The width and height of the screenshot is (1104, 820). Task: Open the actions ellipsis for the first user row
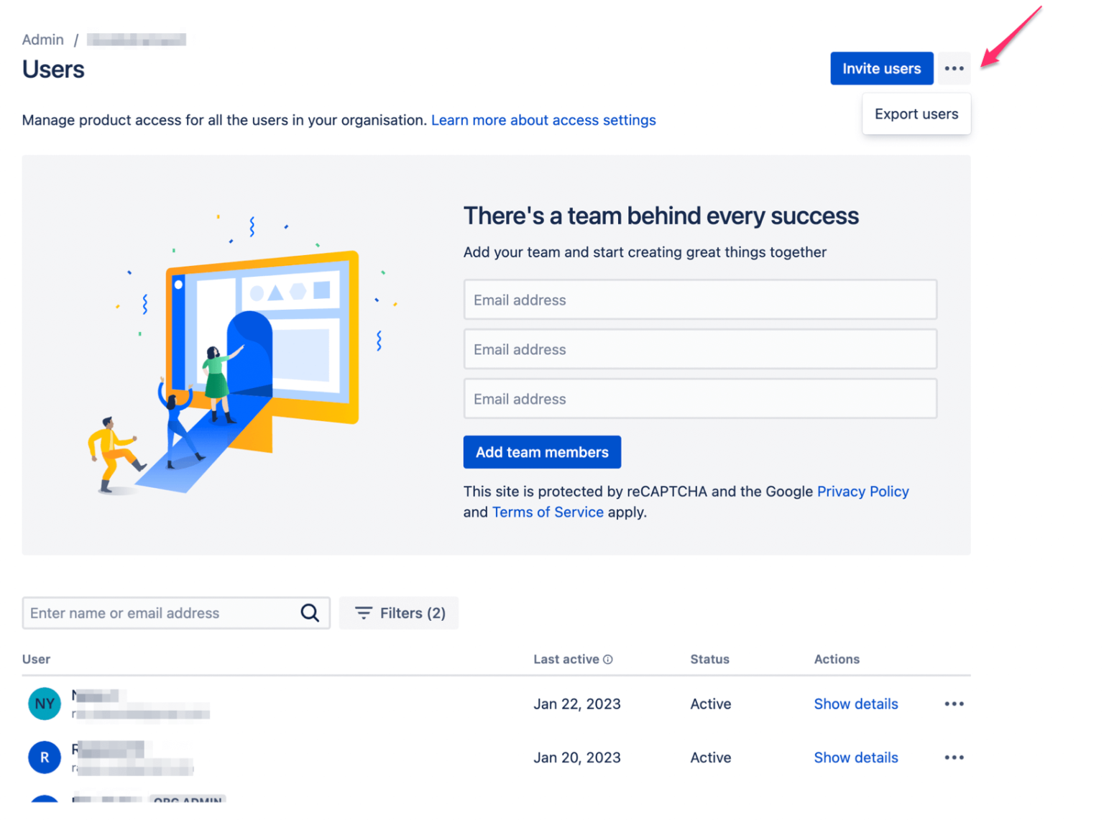coord(954,704)
